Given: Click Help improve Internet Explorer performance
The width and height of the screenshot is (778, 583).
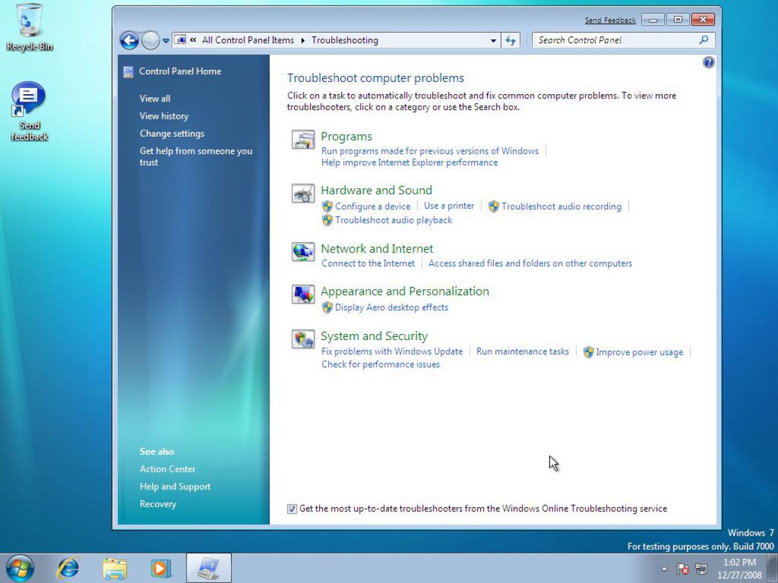Looking at the screenshot, I should pyautogui.click(x=410, y=163).
